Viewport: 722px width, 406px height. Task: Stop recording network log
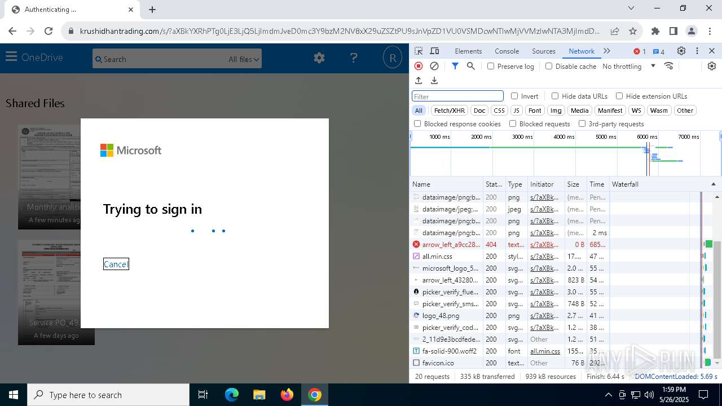pos(419,66)
